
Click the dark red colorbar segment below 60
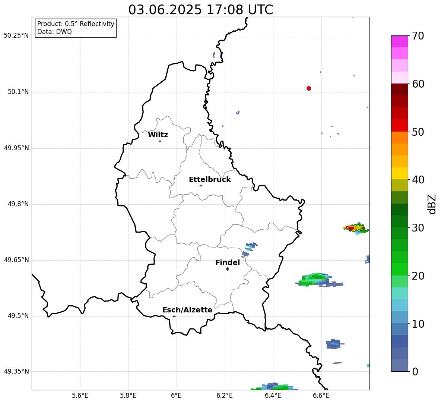click(399, 89)
